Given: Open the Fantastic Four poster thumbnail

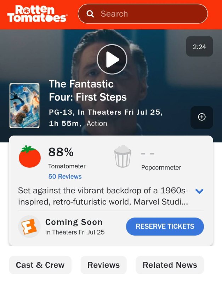Looking at the screenshot, I should (24, 105).
